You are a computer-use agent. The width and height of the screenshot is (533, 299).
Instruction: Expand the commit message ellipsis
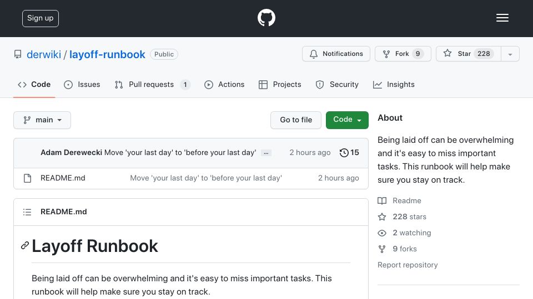[266, 153]
